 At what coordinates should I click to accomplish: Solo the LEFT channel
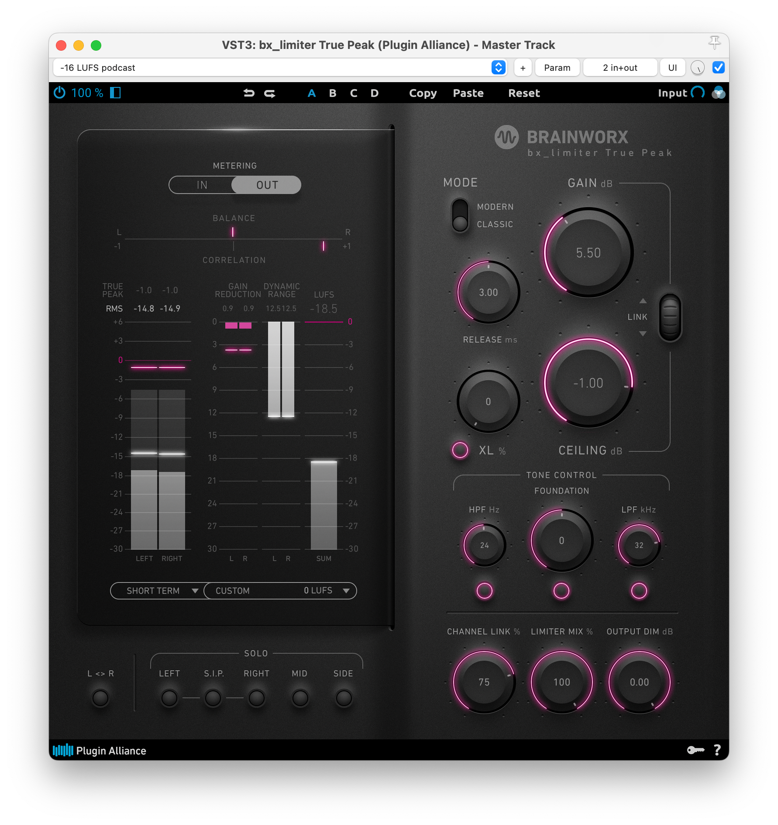169,698
